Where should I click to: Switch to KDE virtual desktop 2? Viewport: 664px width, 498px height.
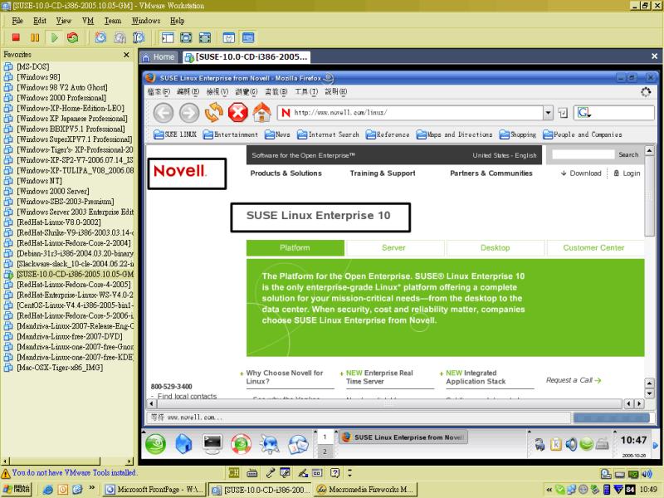(325, 451)
